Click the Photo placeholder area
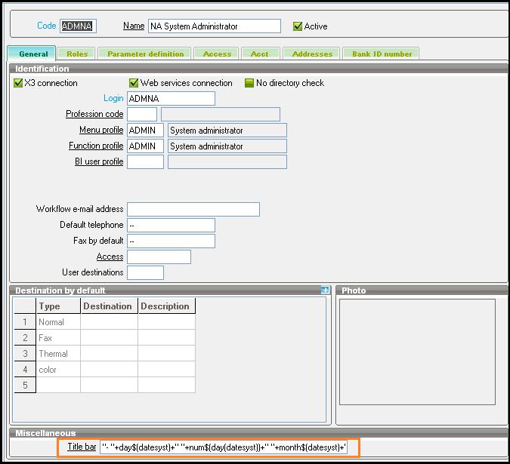Viewport: 510px width, 464px height. (417, 352)
